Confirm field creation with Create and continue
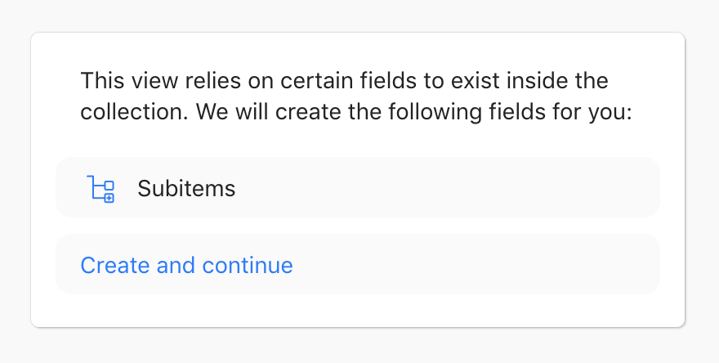 click(x=186, y=265)
